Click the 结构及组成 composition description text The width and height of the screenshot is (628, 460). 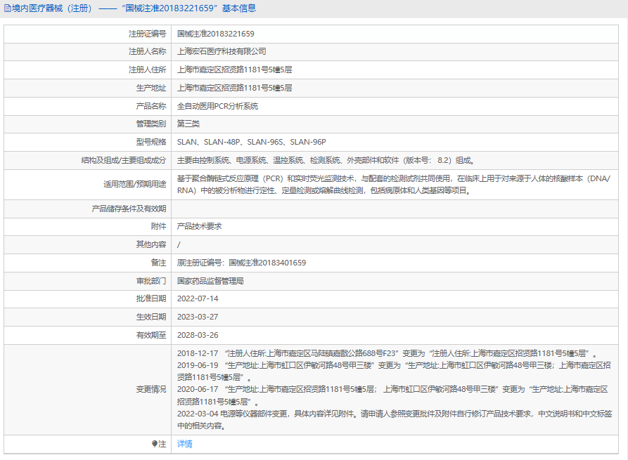326,160
